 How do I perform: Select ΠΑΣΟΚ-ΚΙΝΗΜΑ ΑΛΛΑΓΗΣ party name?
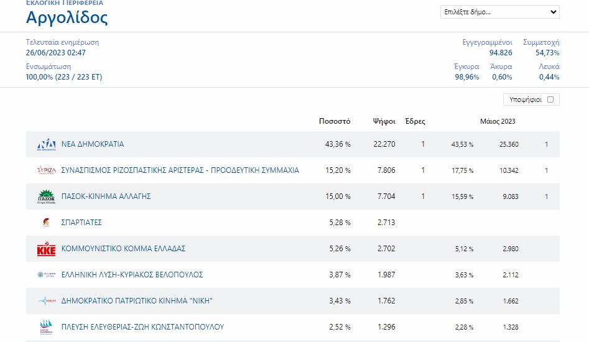pyautogui.click(x=106, y=196)
